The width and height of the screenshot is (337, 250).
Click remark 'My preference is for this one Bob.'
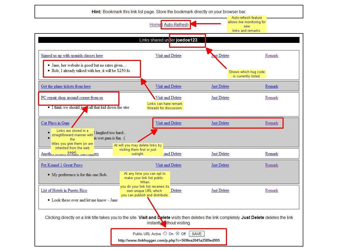tap(80, 175)
